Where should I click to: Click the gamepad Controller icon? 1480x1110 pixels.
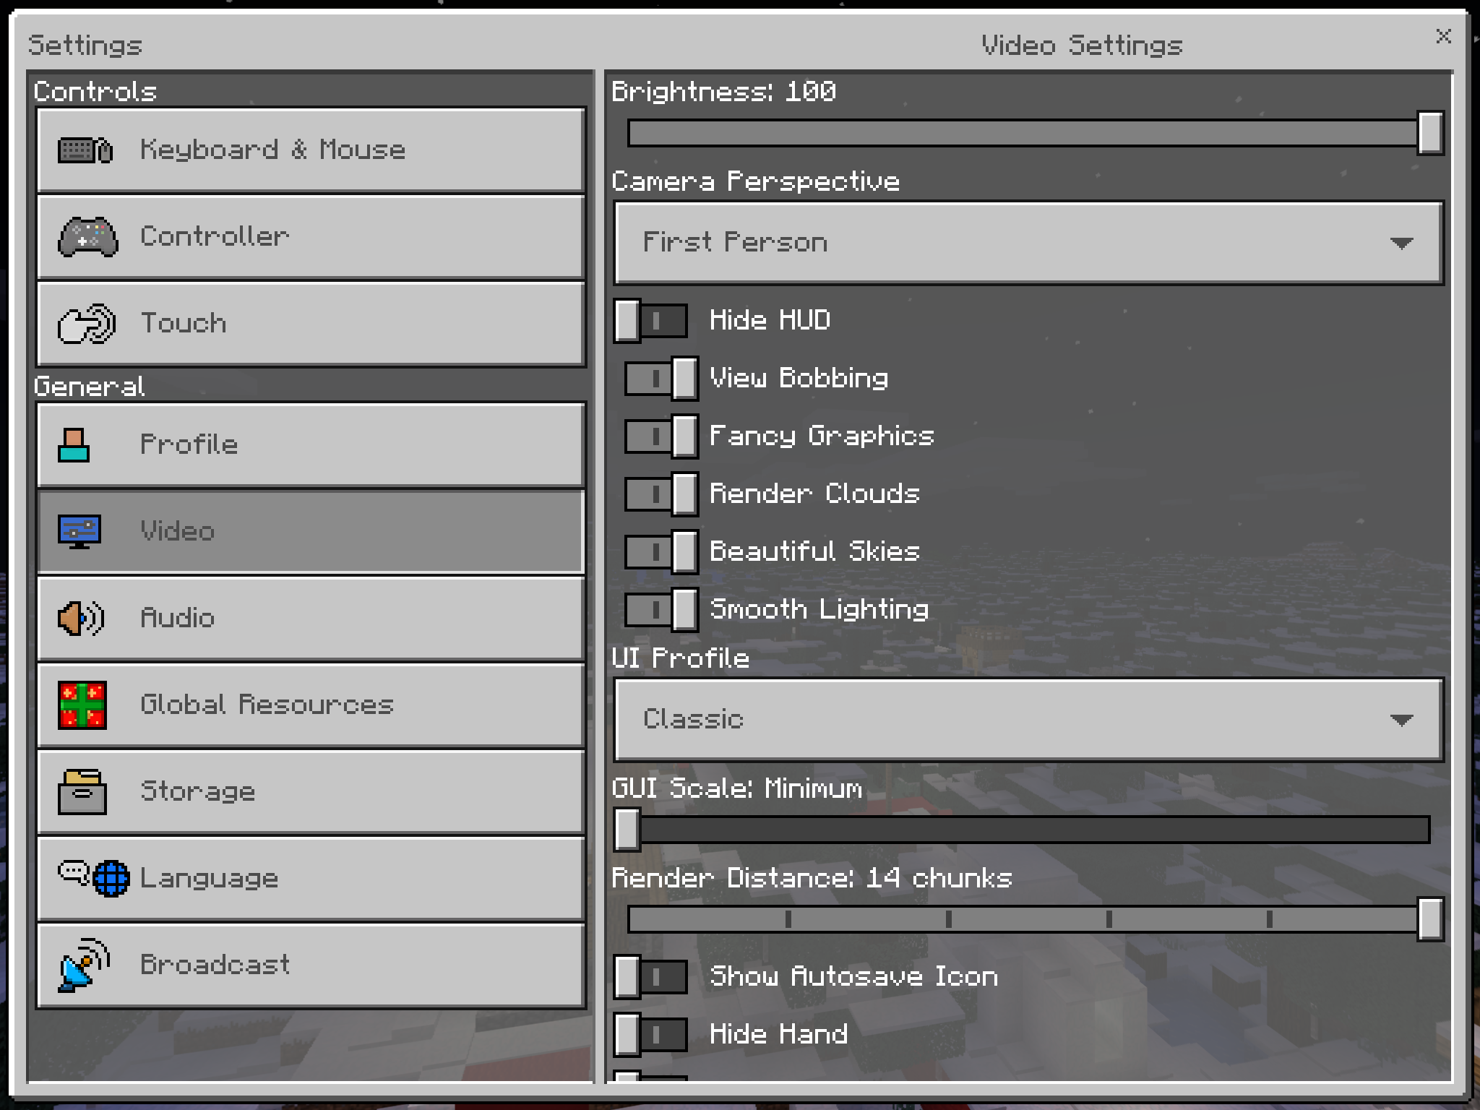[x=87, y=236]
